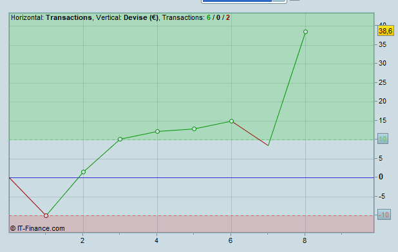Click the 'Devise (€)' vertical axis label
The width and height of the screenshot is (398, 252).
pyautogui.click(x=141, y=18)
